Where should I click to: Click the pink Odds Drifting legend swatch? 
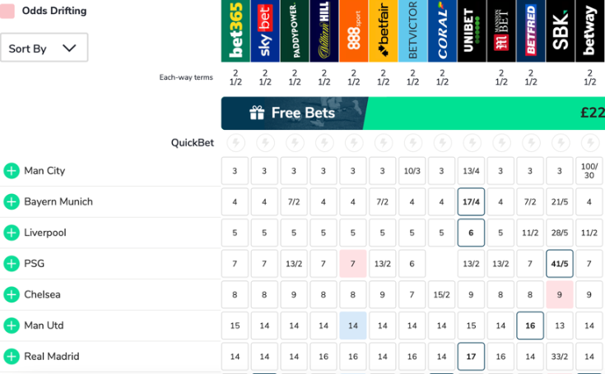7,11
